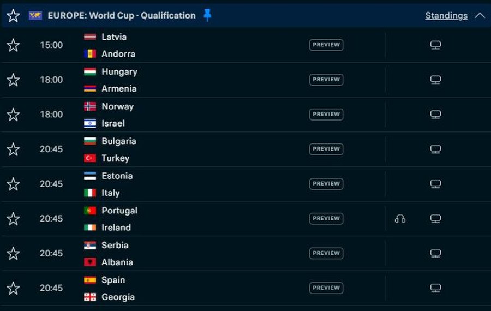Click the TV icon for Spain vs Georgia
The height and width of the screenshot is (311, 491).
[435, 288]
